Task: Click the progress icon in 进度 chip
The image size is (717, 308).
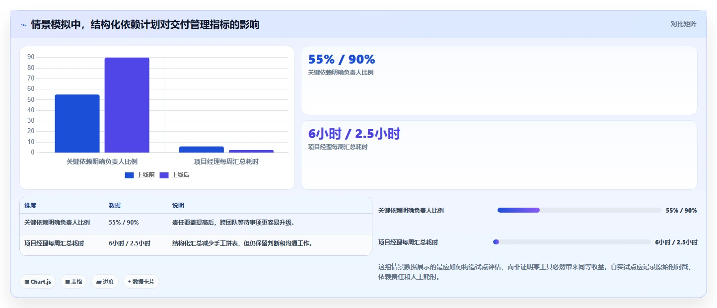Action: coord(99,282)
